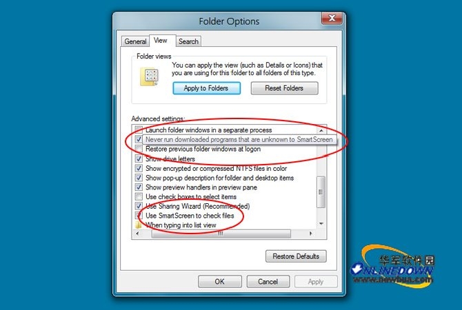
Task: Click the folder views grid icon
Action: coord(150,76)
